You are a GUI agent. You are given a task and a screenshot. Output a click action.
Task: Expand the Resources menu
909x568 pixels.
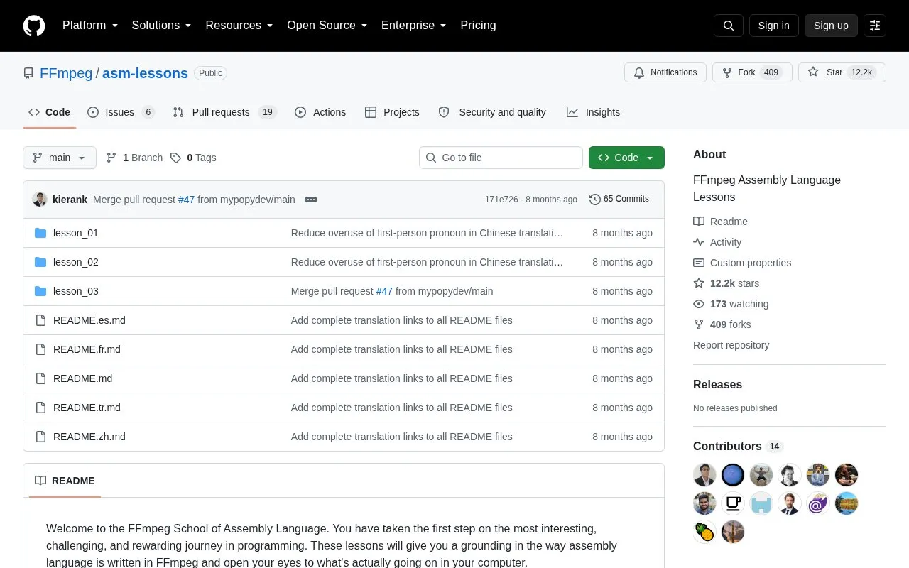239,26
